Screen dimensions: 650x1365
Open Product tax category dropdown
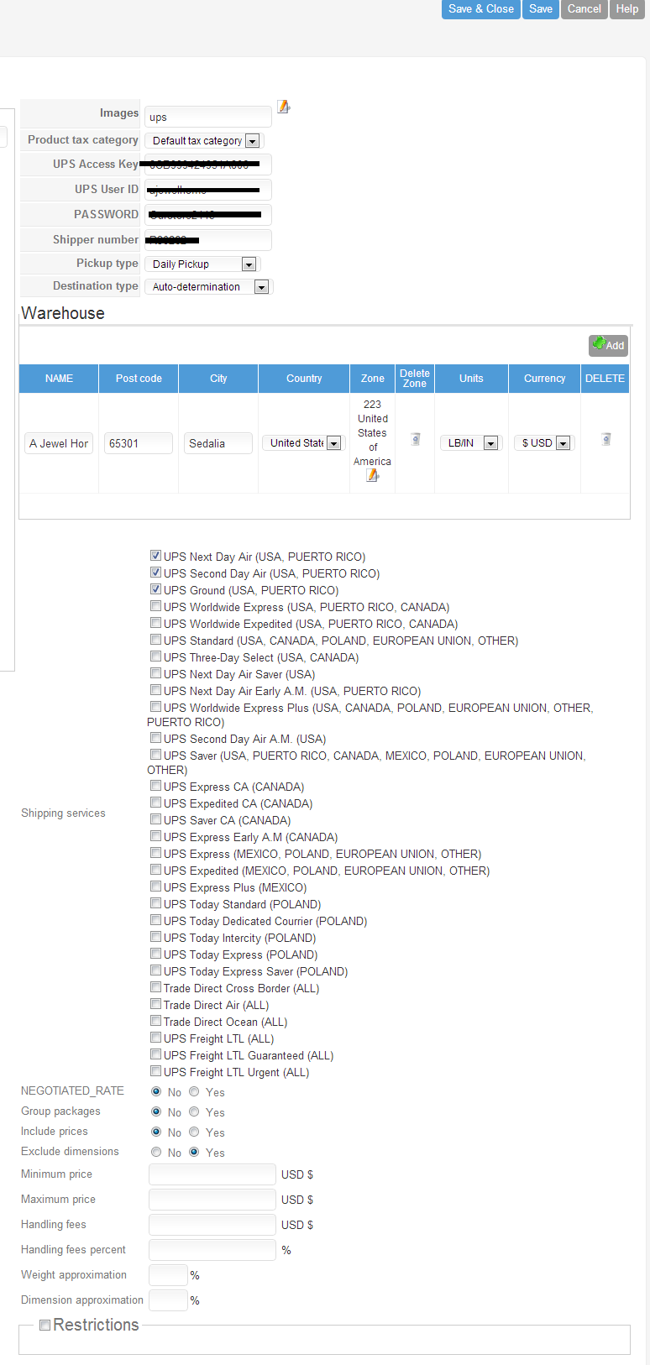(205, 141)
